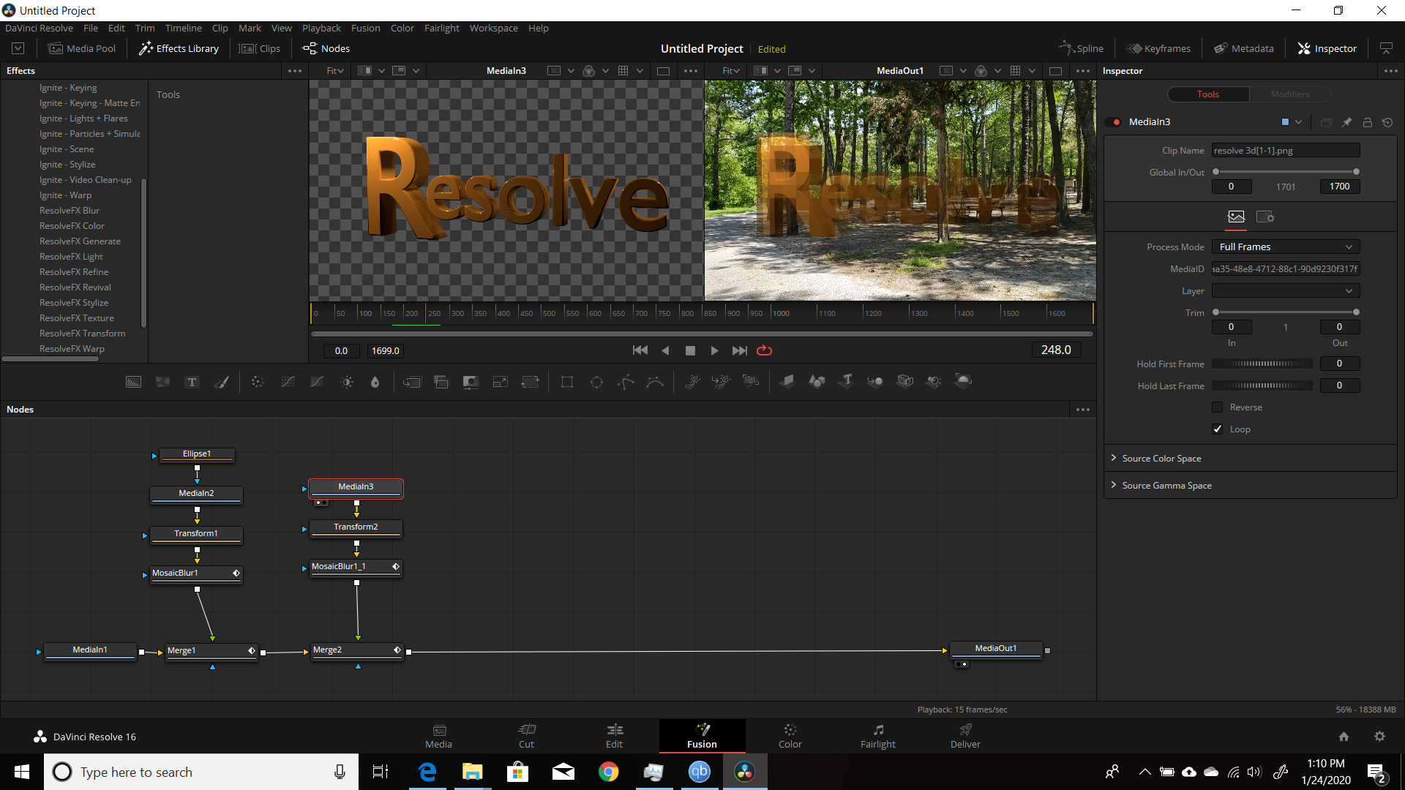Image resolution: width=1405 pixels, height=790 pixels.
Task: Open the left viewer Fit zoom dropdown
Action: 335,71
